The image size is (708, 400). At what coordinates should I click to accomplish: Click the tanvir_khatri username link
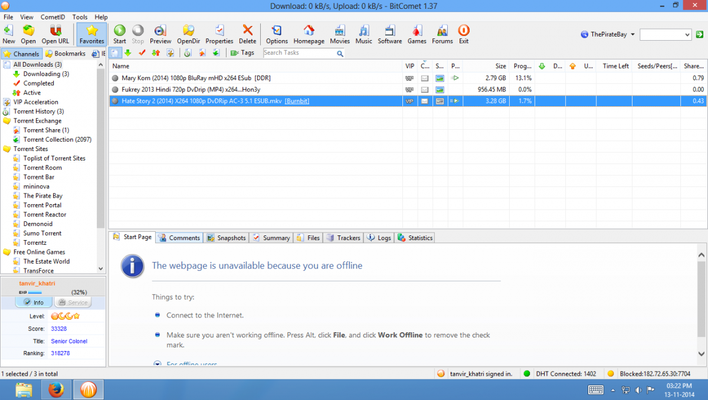[x=37, y=283]
